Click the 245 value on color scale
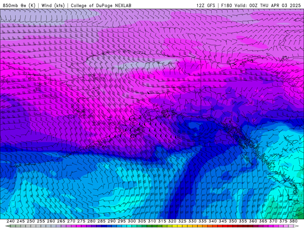This screenshot has width=304, height=228. (21, 221)
